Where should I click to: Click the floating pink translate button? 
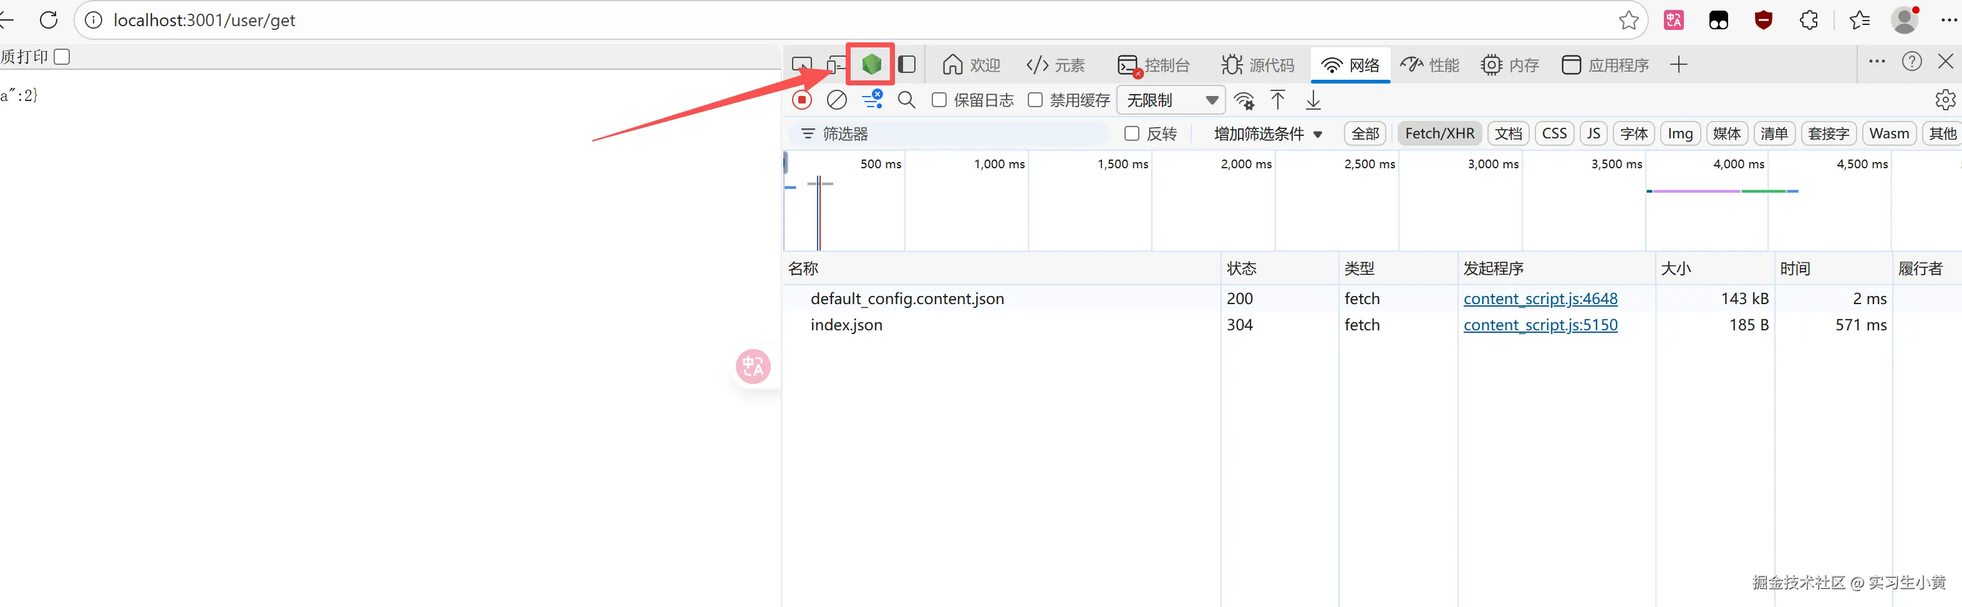(753, 366)
